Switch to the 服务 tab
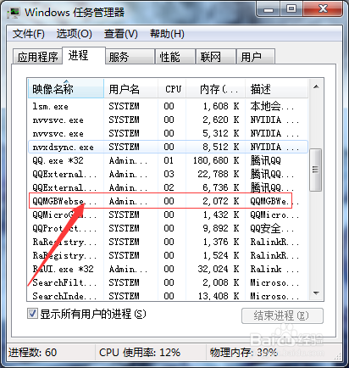Viewport: 349px width, 368px height. (130, 57)
